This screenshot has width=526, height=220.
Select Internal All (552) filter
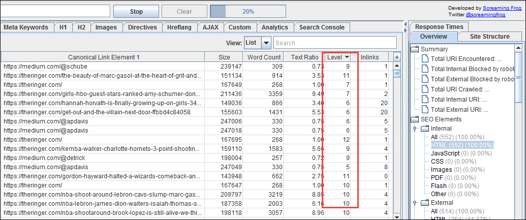pos(457,137)
